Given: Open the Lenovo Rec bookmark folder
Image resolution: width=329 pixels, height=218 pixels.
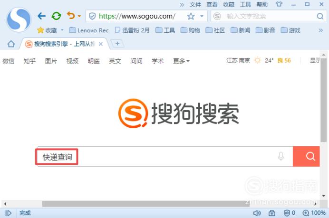Looking at the screenshot, I should 89,30.
